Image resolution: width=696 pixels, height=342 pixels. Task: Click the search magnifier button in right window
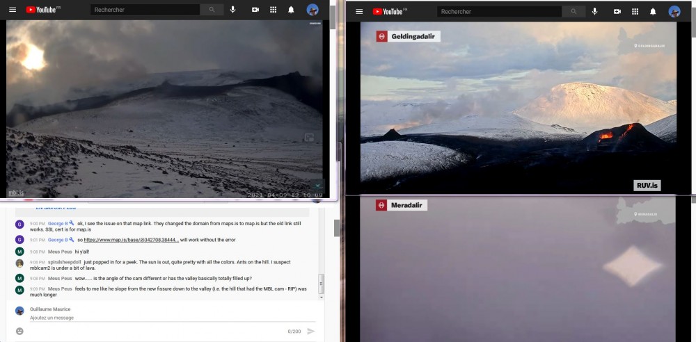[x=574, y=12]
